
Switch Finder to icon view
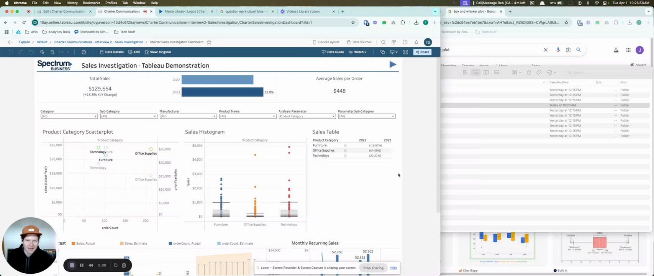[x=465, y=72]
